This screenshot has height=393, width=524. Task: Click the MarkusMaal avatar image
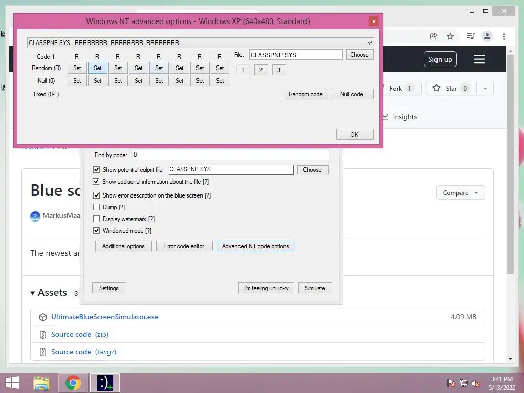(x=35, y=216)
